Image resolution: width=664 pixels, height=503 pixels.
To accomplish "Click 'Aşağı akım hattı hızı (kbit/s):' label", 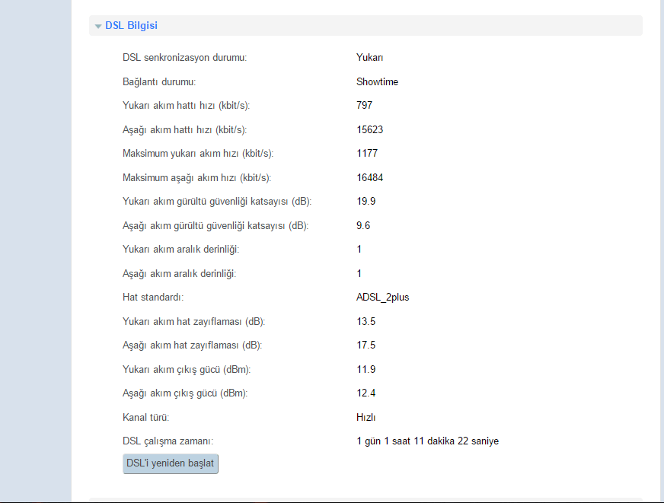I will click(184, 129).
